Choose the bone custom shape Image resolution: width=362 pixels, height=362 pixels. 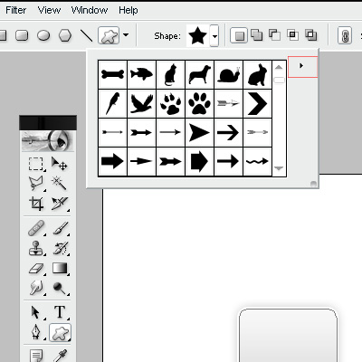113,74
